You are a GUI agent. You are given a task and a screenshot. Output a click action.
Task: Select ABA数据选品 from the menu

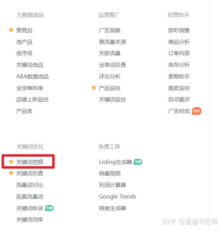coord(32,76)
